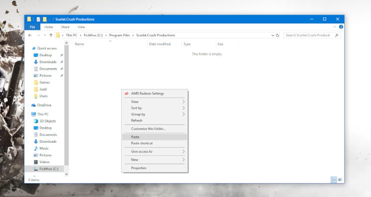371x197 pixels.
Task: Unpin Documents from Quick access pin
Action: click(62, 69)
